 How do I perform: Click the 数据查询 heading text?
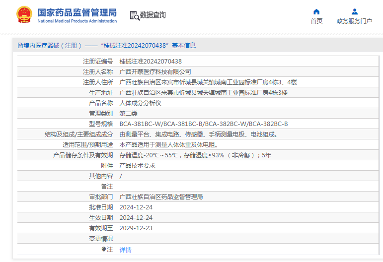[153, 15]
